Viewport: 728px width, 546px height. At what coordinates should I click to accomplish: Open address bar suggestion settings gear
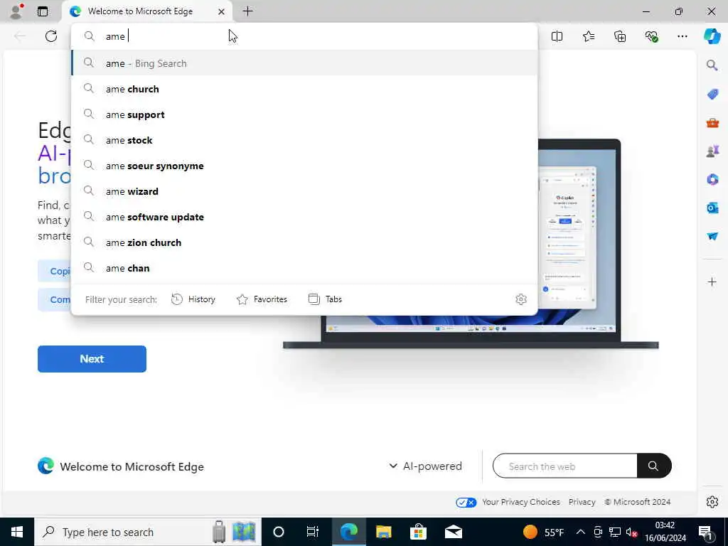(521, 299)
